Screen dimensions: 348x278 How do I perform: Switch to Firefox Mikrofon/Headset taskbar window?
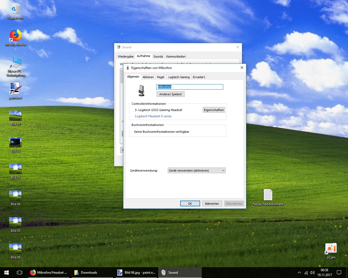point(49,273)
